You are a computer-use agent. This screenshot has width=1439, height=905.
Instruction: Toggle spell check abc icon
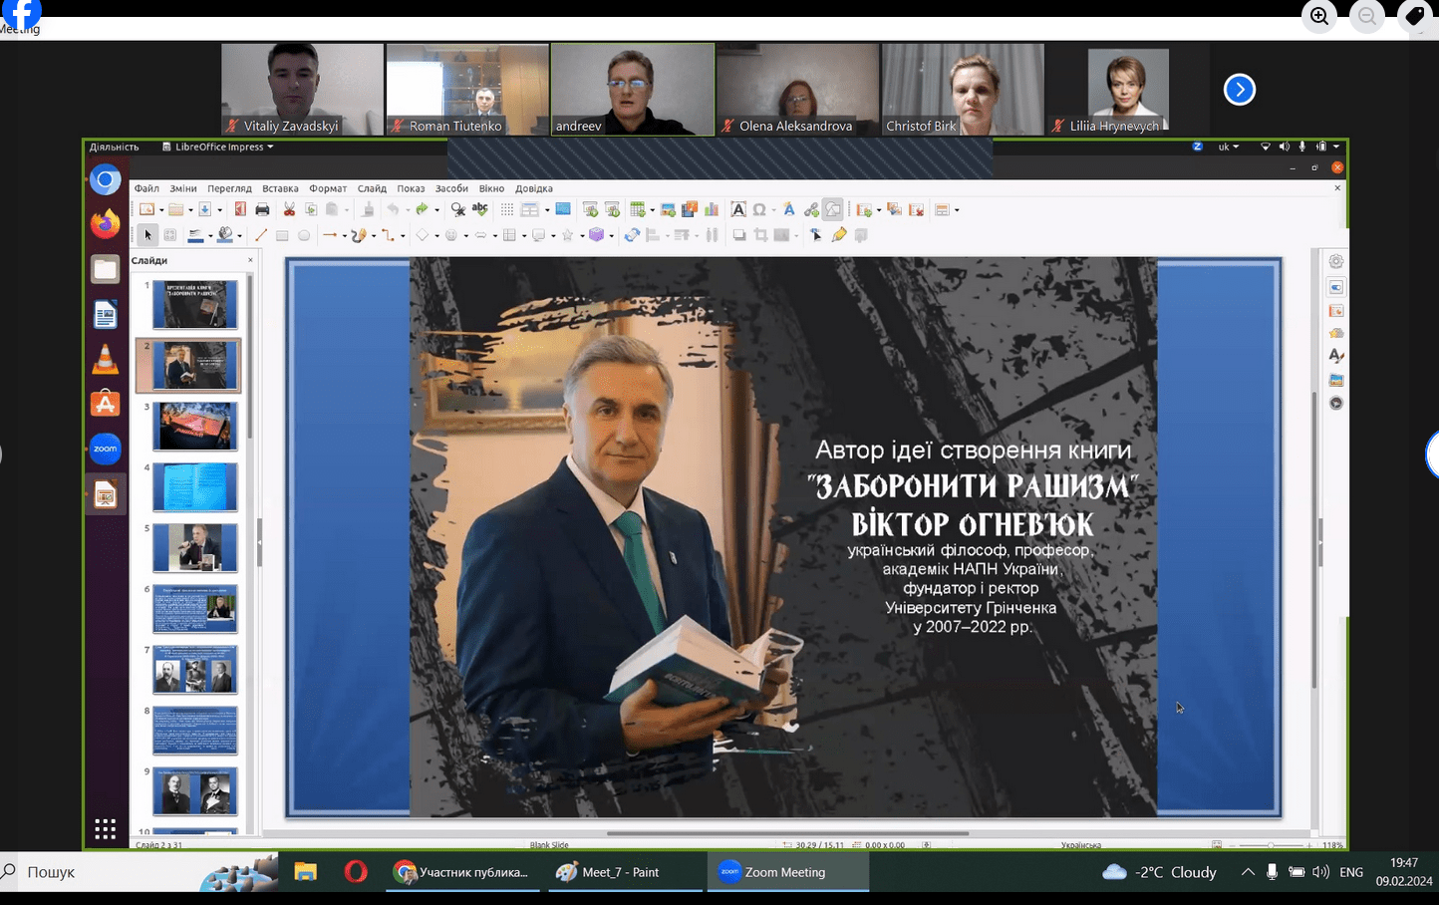point(480,209)
